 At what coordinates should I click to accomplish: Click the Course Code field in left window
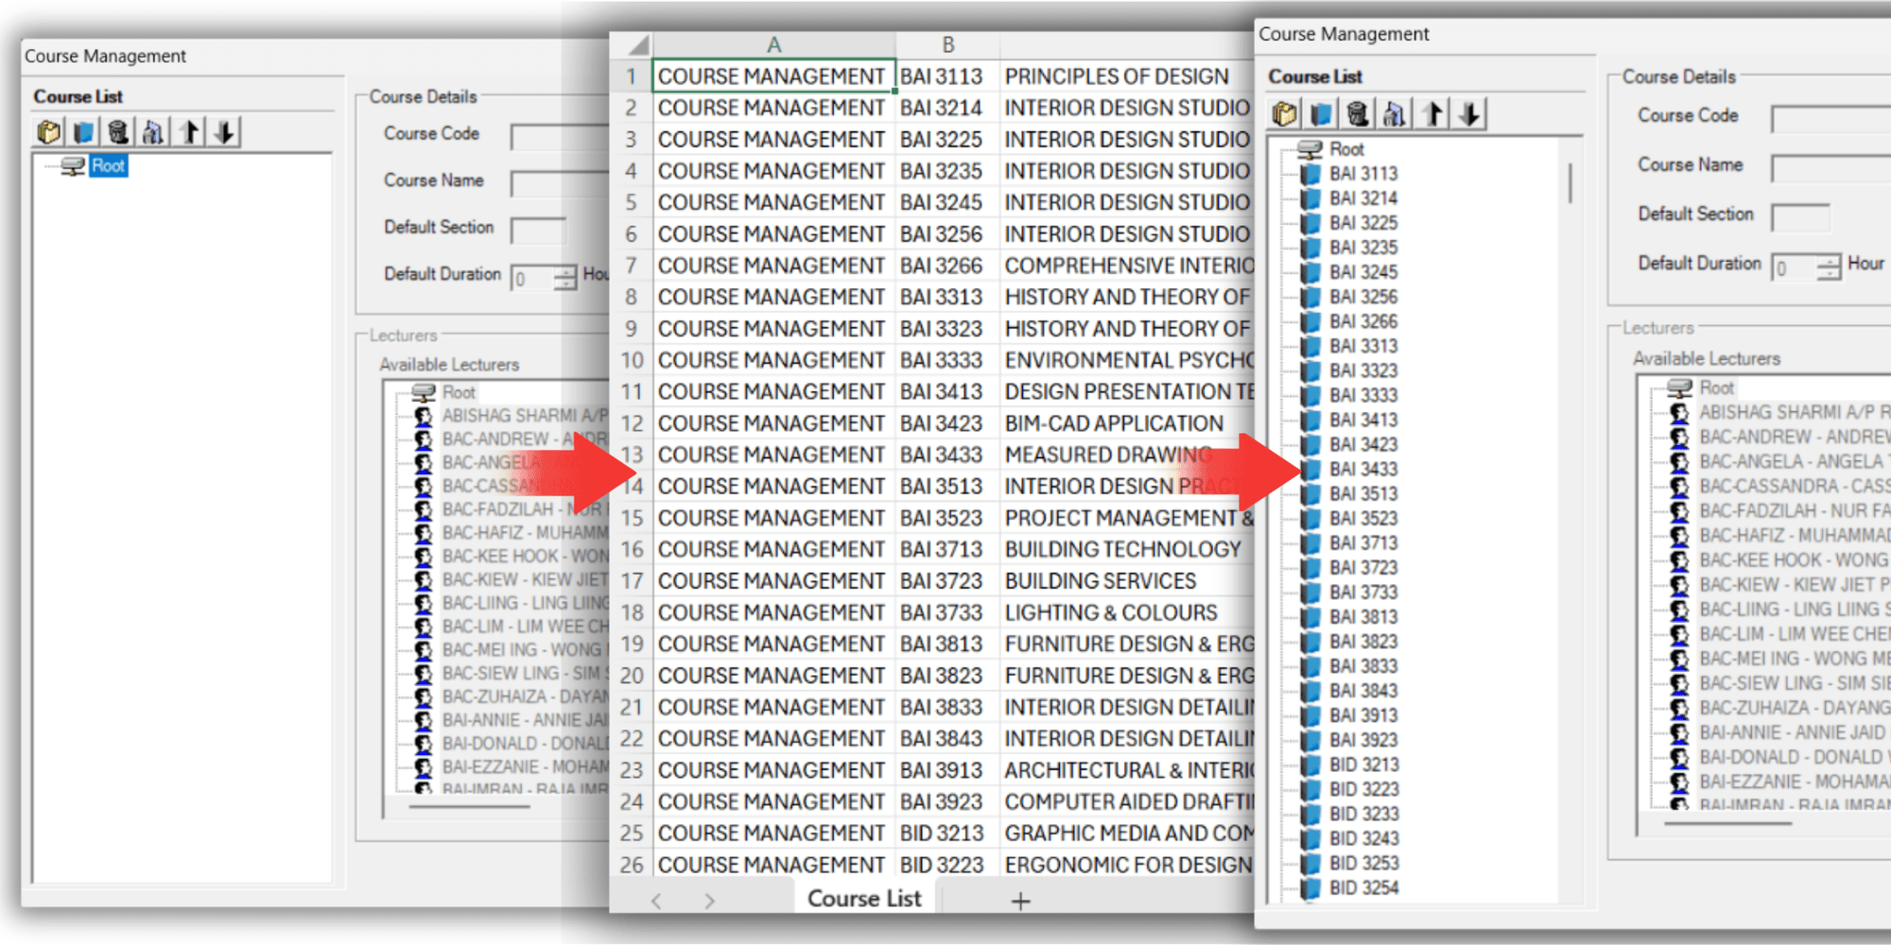[x=560, y=137]
